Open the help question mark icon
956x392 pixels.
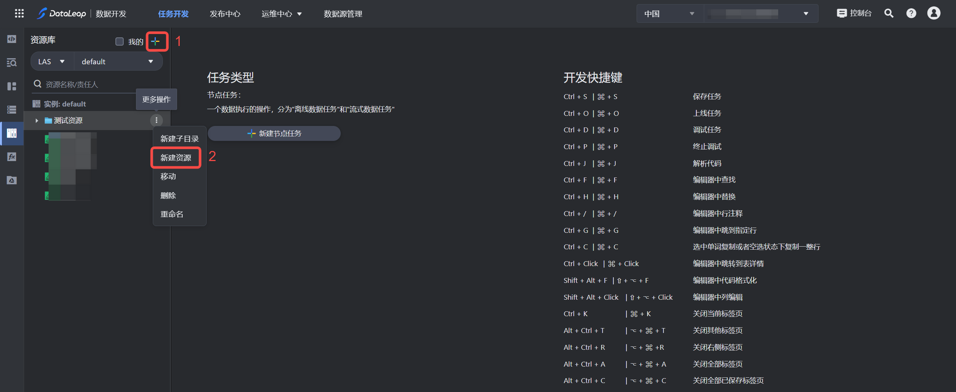[911, 14]
